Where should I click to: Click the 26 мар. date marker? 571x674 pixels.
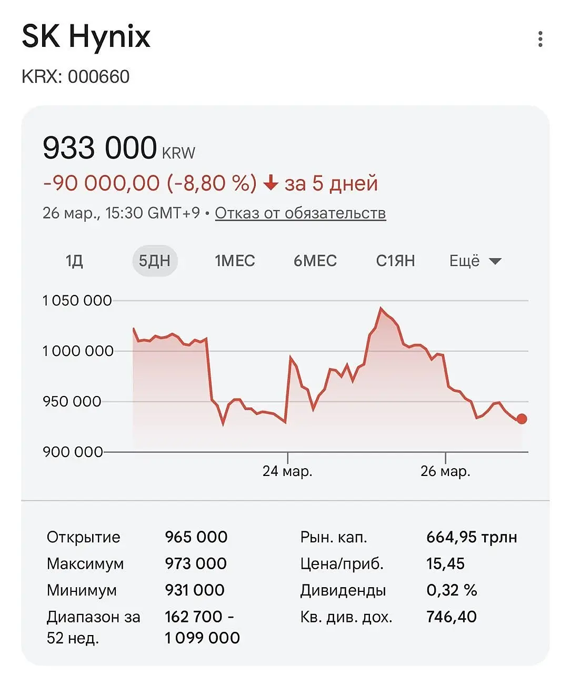[445, 471]
